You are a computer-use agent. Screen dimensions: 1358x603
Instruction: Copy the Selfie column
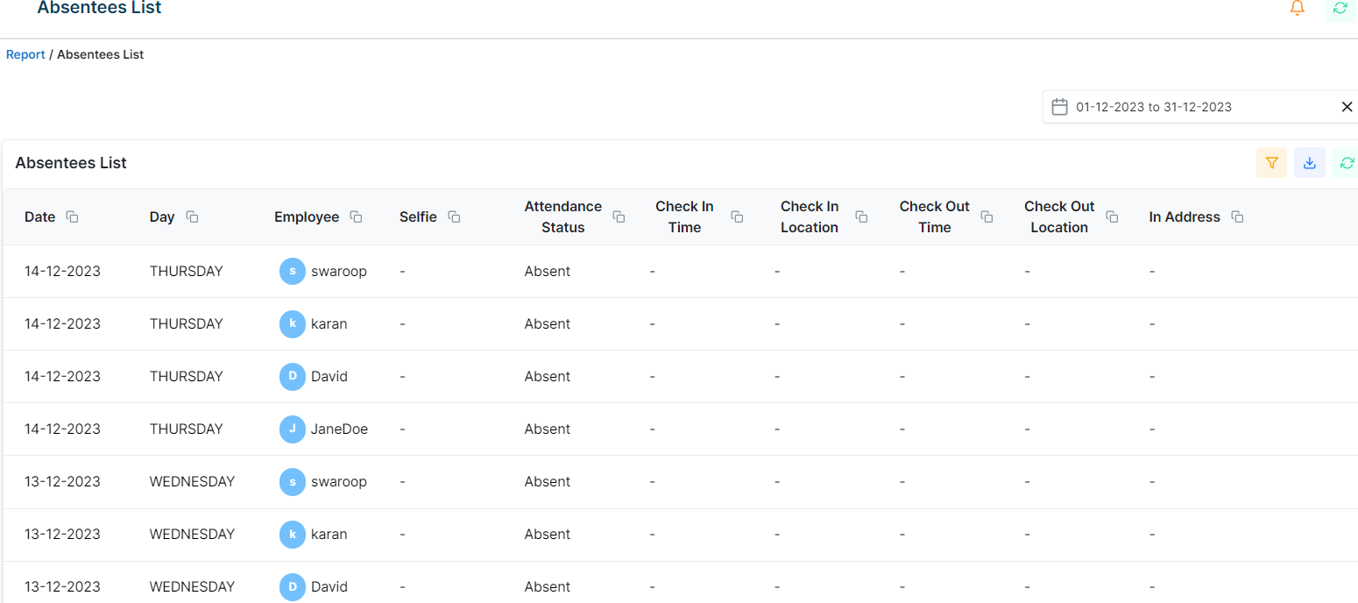tap(454, 216)
